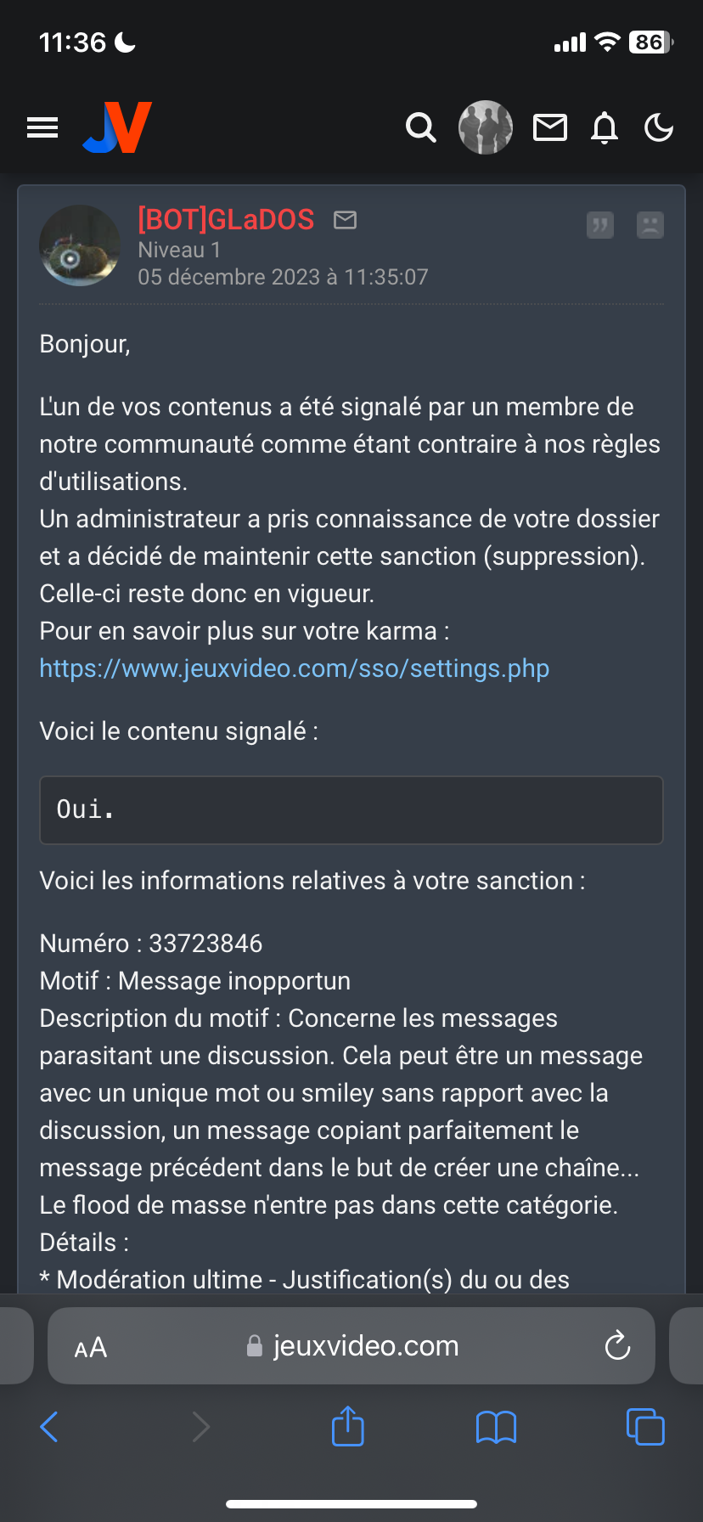
Task: Reload the page in Safari
Action: 617,1345
